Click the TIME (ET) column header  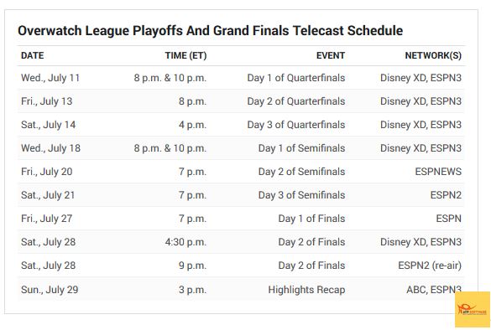tap(185, 55)
